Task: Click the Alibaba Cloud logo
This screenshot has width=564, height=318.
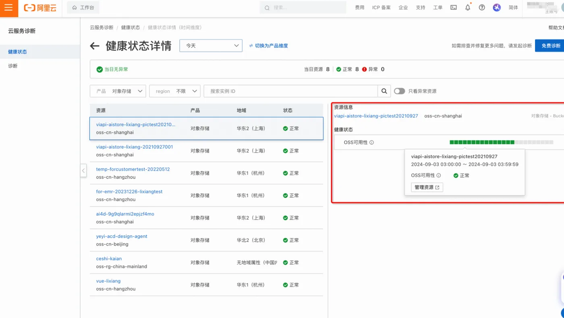Action: 40,8
